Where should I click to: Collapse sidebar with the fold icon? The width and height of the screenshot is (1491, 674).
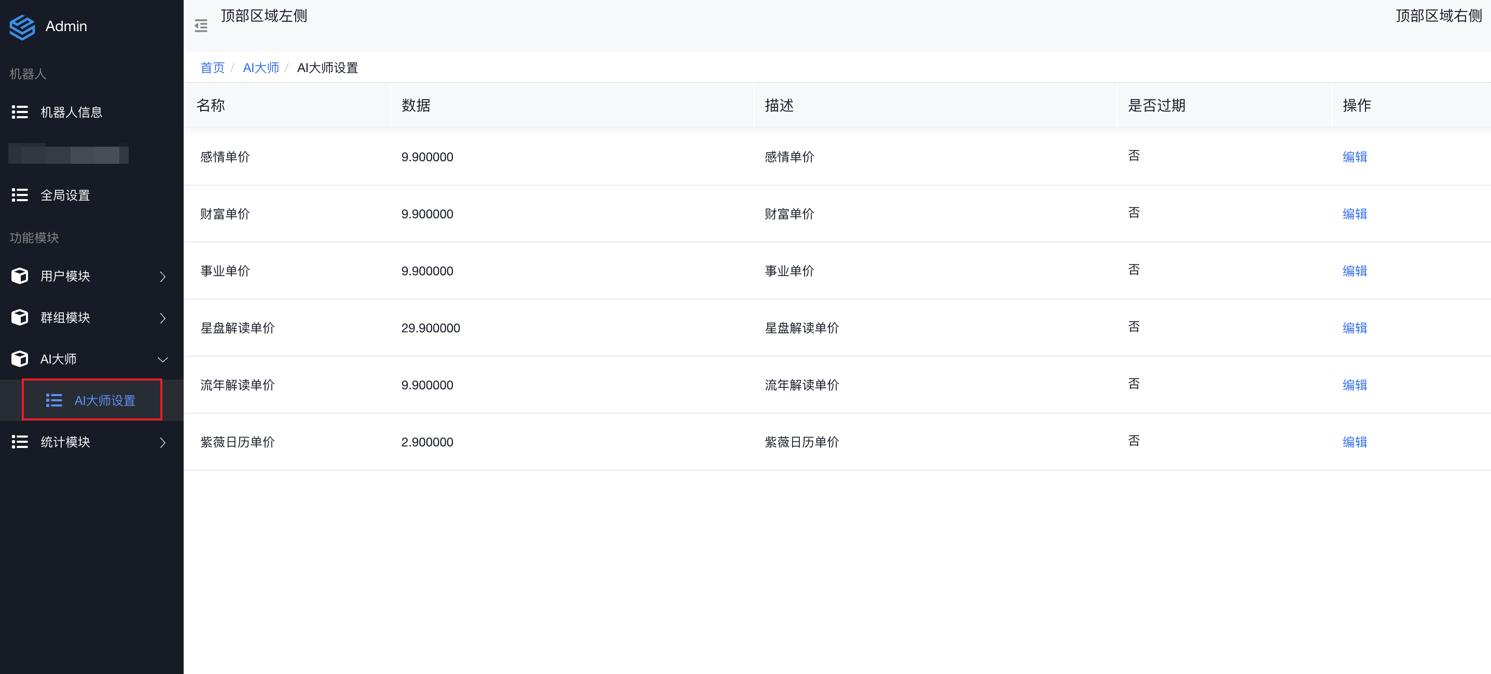[201, 26]
